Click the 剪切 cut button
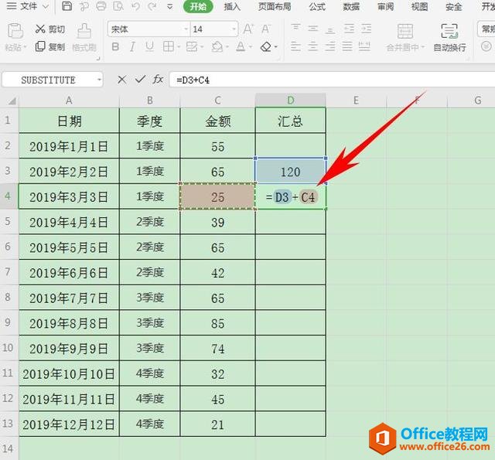 pyautogui.click(x=50, y=29)
